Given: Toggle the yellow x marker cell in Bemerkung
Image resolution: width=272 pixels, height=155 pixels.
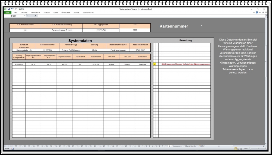Looking at the screenshot, I should coord(154,64).
